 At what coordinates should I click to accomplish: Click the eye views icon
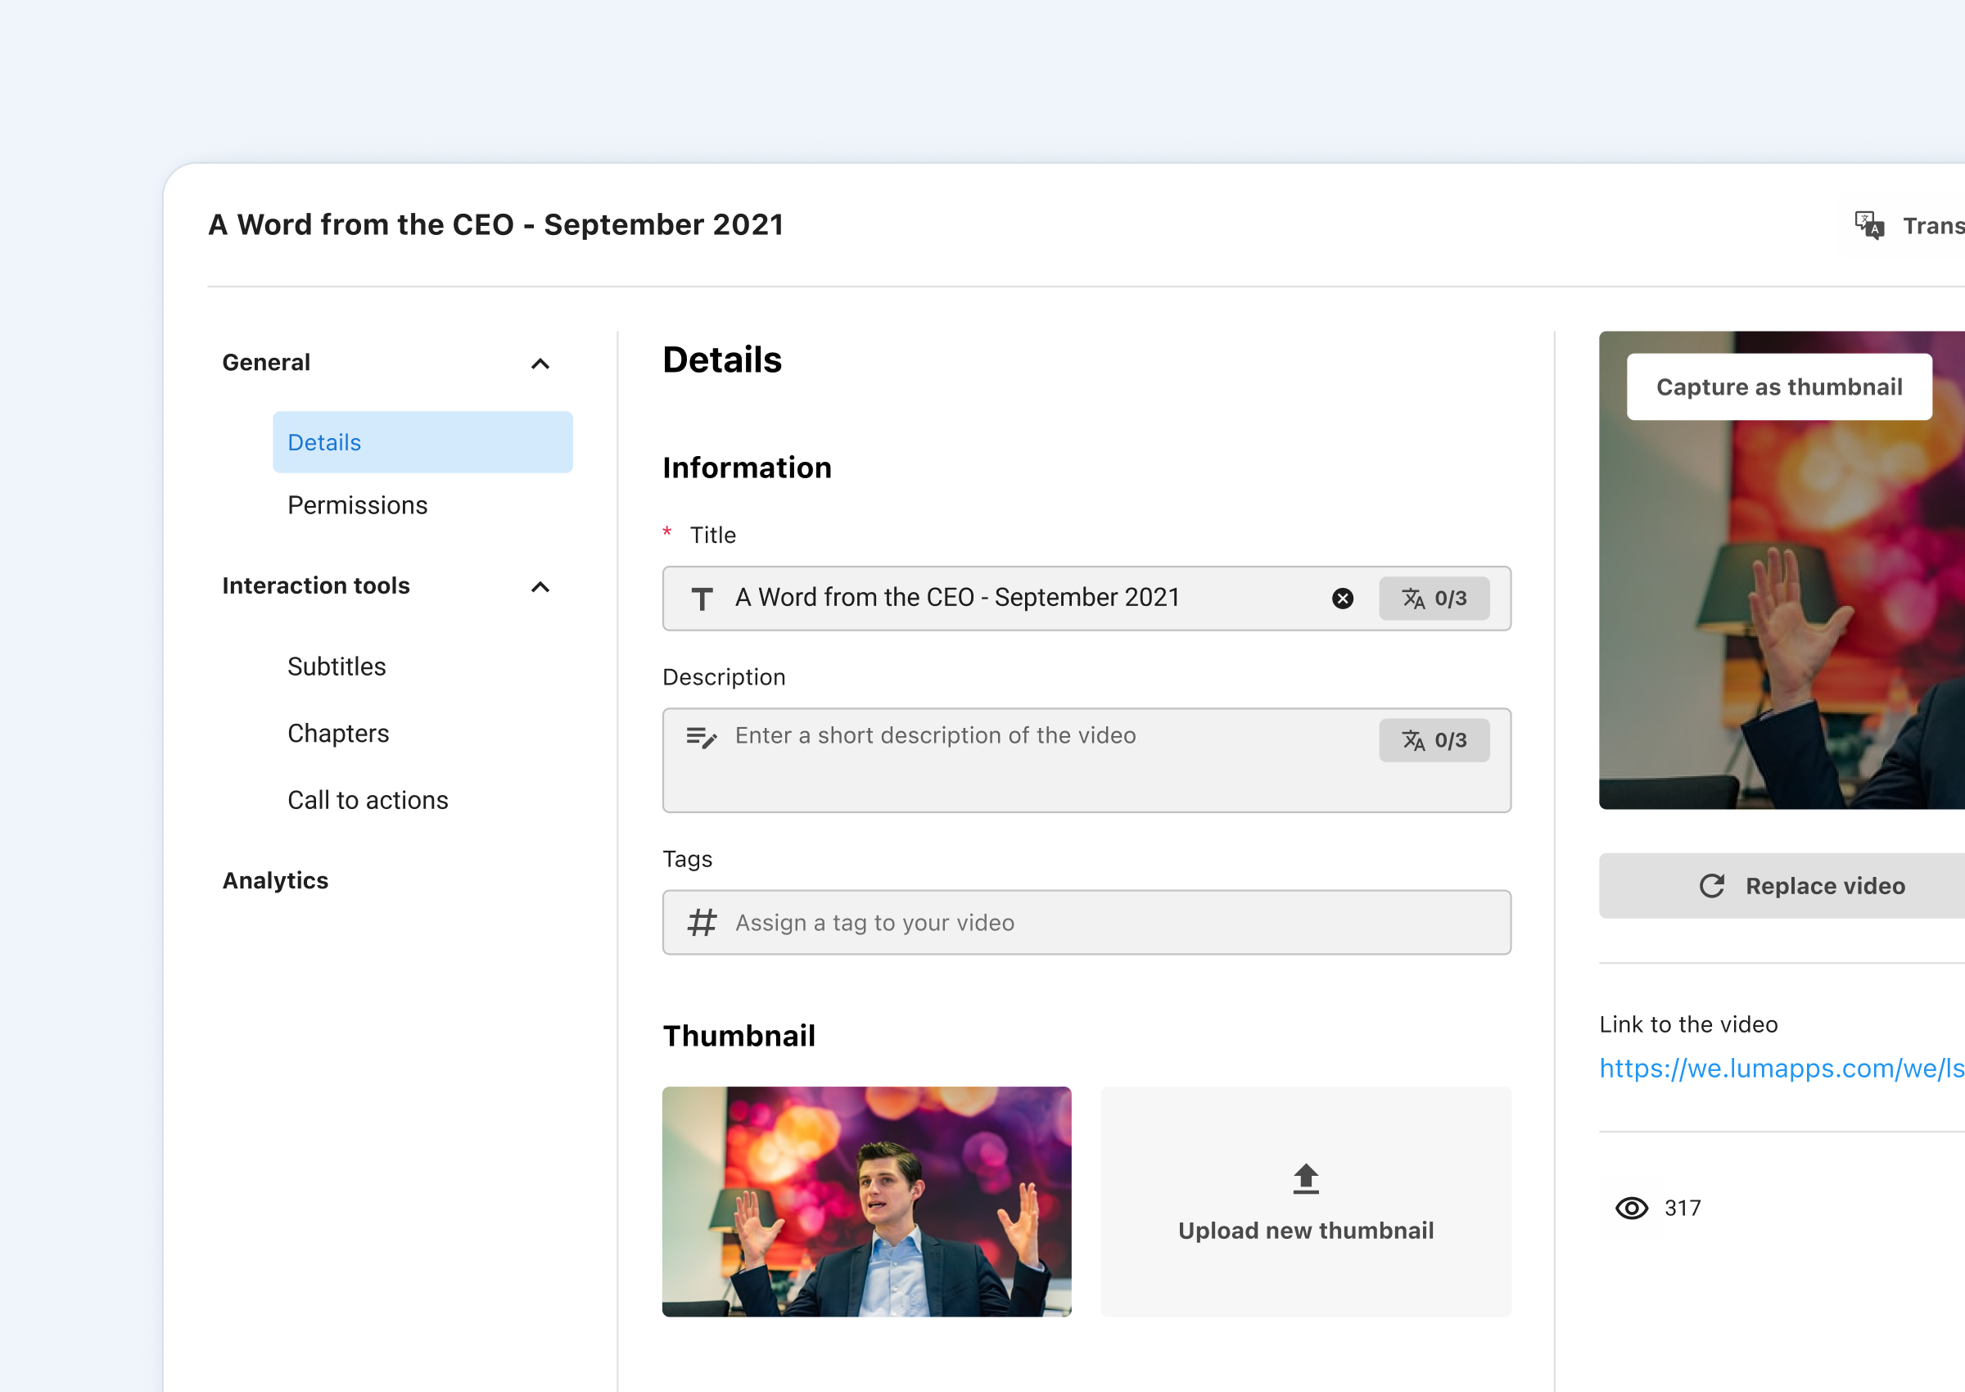point(1632,1208)
